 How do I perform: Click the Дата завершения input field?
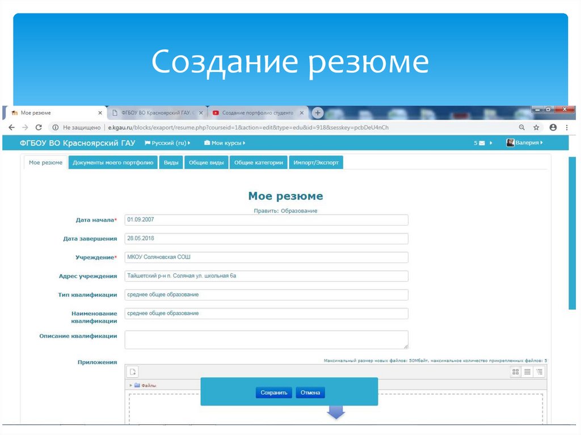pos(267,238)
